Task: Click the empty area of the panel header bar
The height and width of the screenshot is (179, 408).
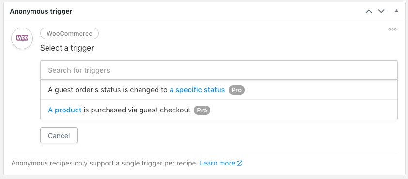Action: pos(219,11)
